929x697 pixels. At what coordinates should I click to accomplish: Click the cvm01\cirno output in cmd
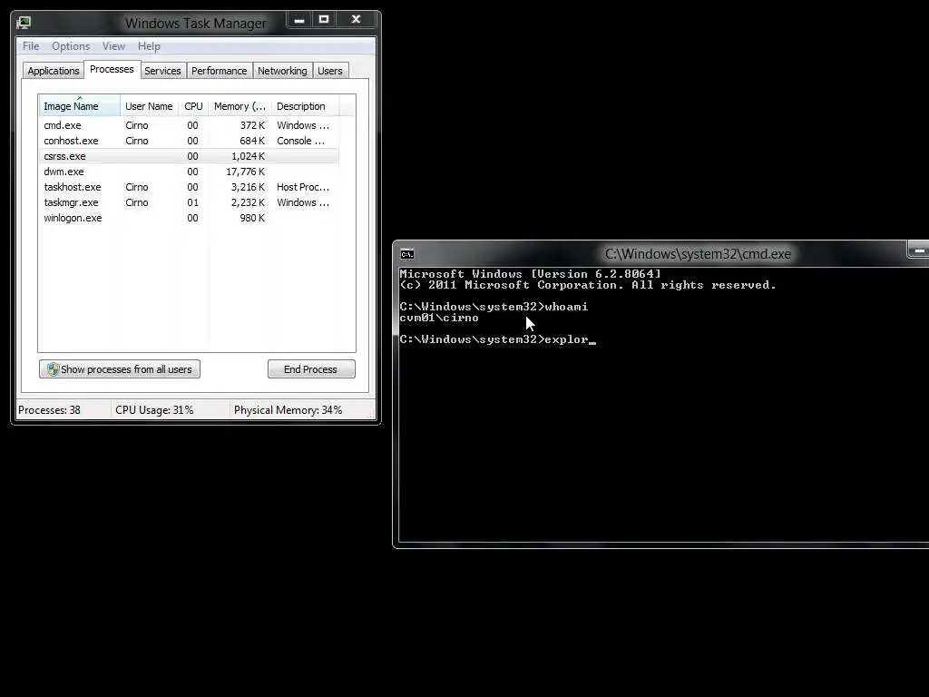pyautogui.click(x=439, y=318)
